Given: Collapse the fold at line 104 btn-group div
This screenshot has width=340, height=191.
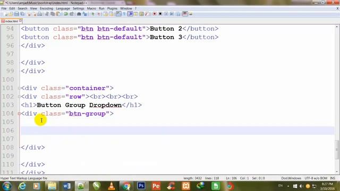Looking at the screenshot, I should click(19, 114).
